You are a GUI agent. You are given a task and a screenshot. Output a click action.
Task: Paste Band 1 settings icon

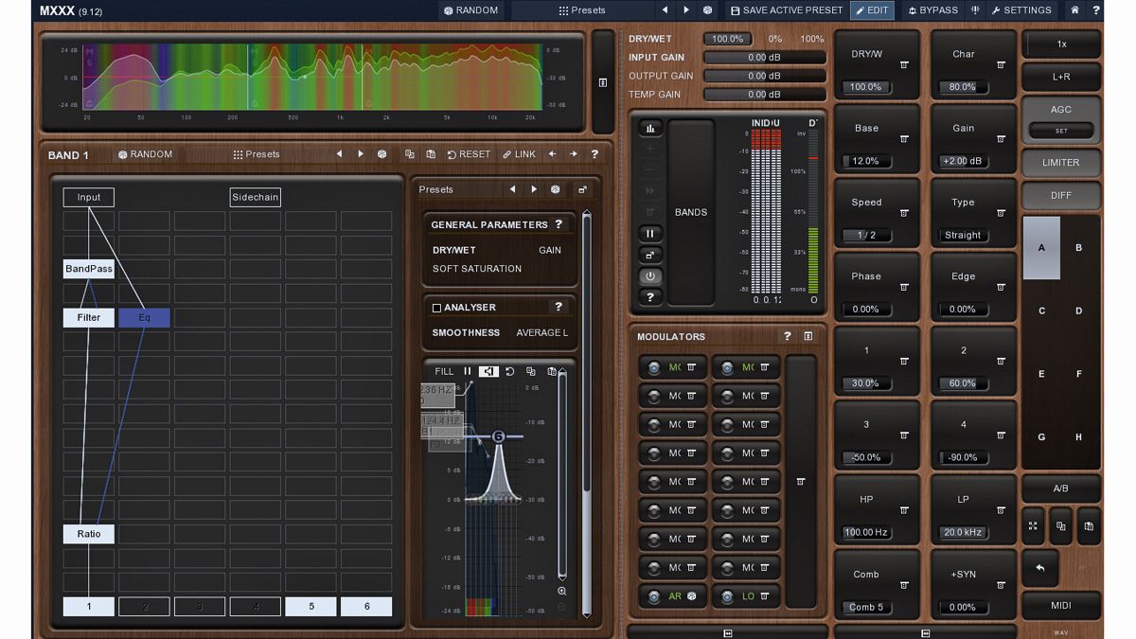click(431, 154)
